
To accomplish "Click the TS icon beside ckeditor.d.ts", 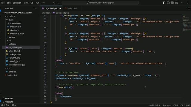I will (8, 26).
